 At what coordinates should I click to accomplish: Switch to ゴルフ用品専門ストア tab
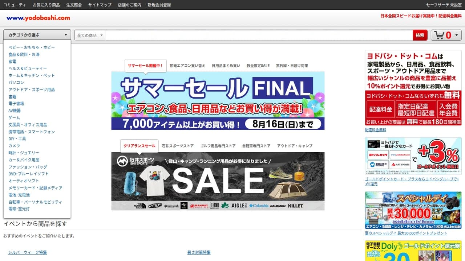(x=218, y=146)
